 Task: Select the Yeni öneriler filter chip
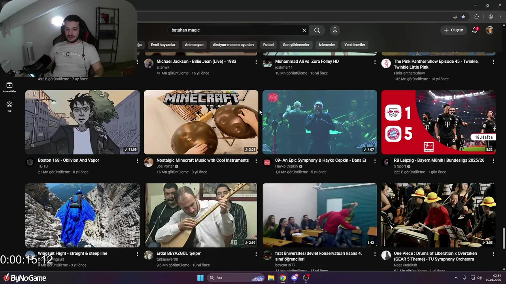(x=355, y=45)
